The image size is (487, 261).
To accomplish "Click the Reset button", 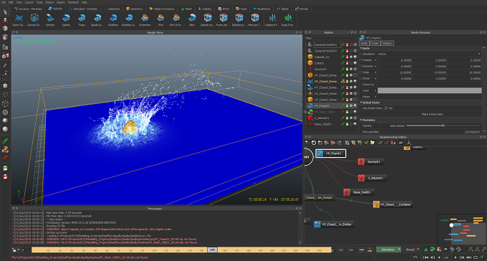I will point(410,250).
